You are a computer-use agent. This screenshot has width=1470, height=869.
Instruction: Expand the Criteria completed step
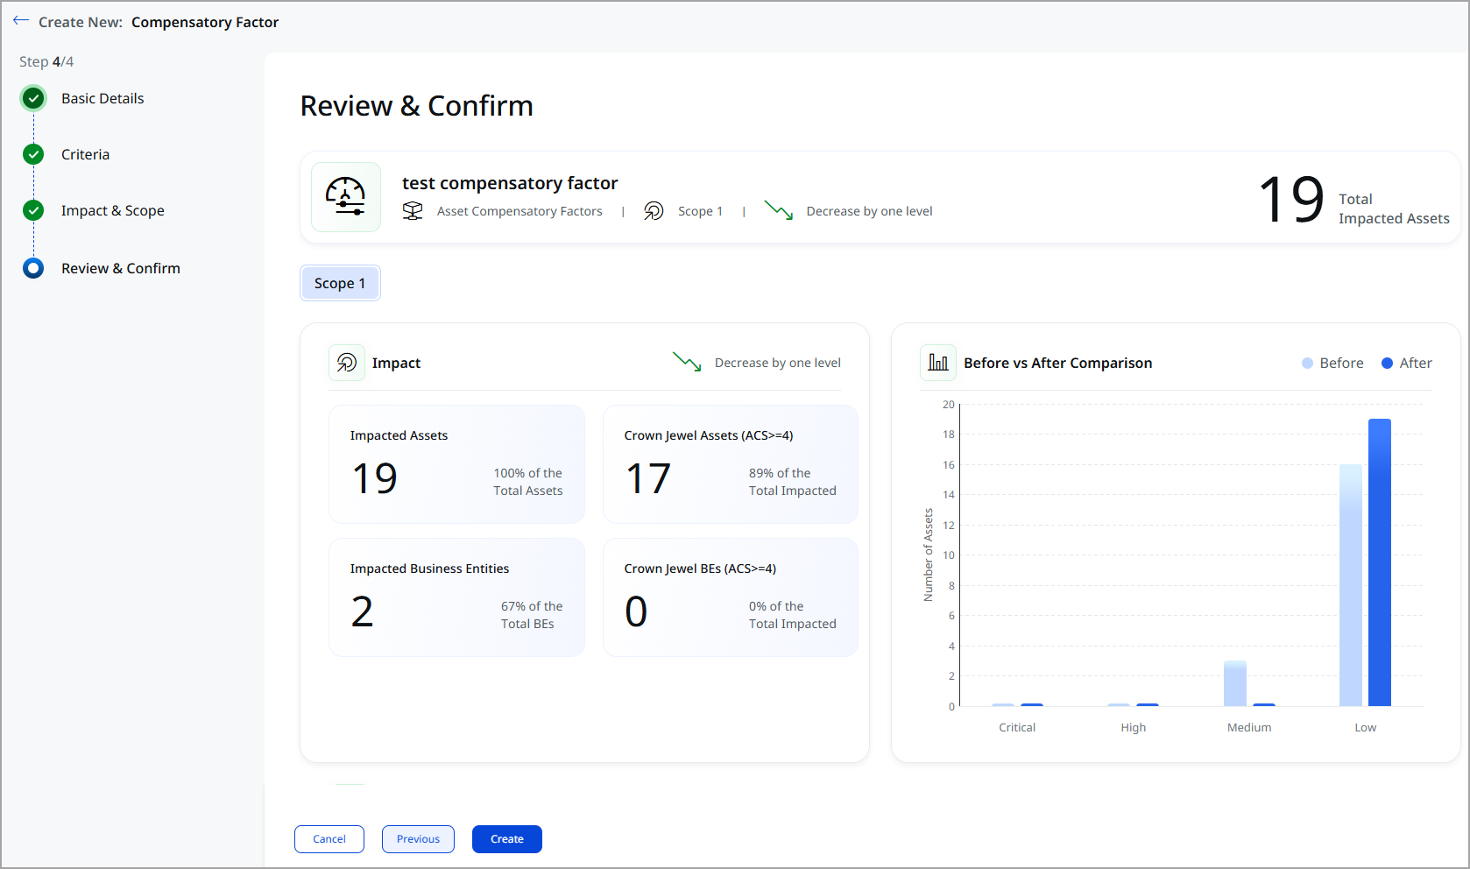(x=32, y=153)
